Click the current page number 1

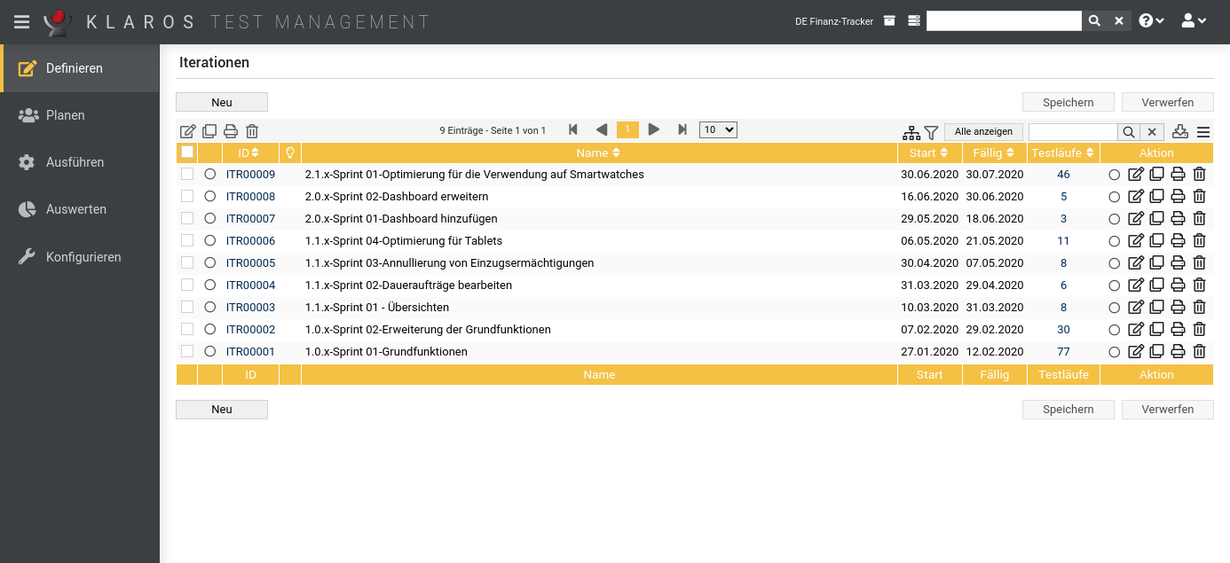point(627,129)
